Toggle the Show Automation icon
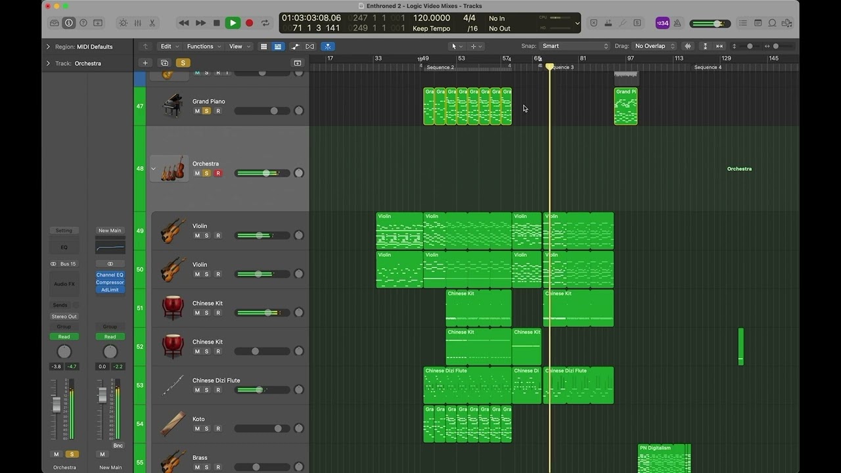The image size is (841, 473). tap(295, 47)
